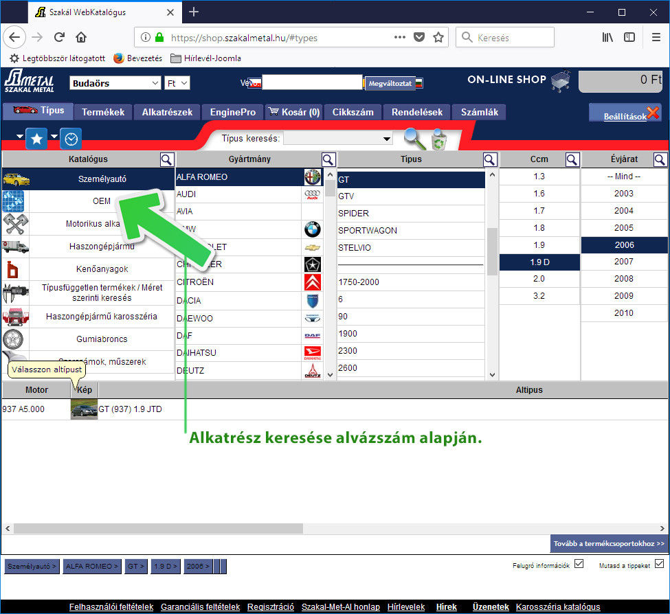Switch to the Cikkszám tab
Screen dimensions: 670x614
353,113
